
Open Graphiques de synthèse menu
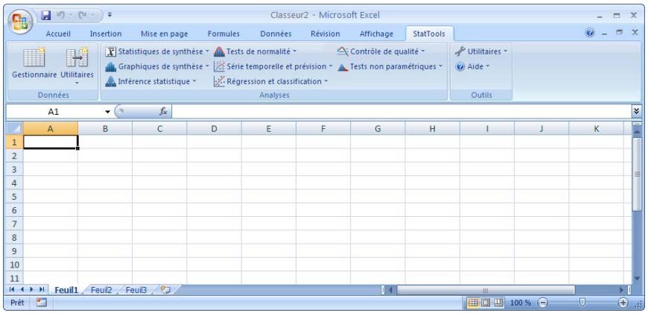(x=157, y=66)
